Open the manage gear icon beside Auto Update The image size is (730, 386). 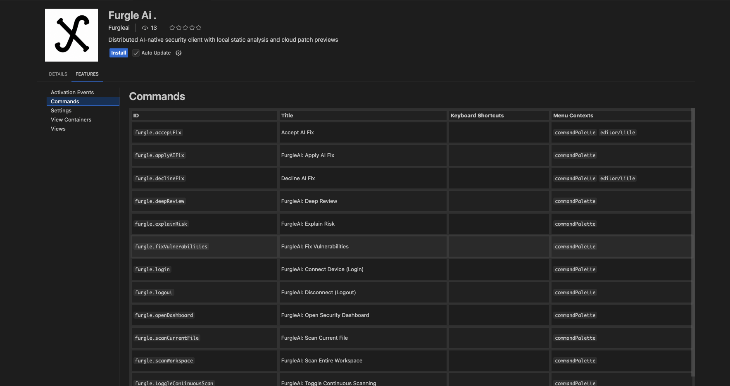(x=178, y=53)
